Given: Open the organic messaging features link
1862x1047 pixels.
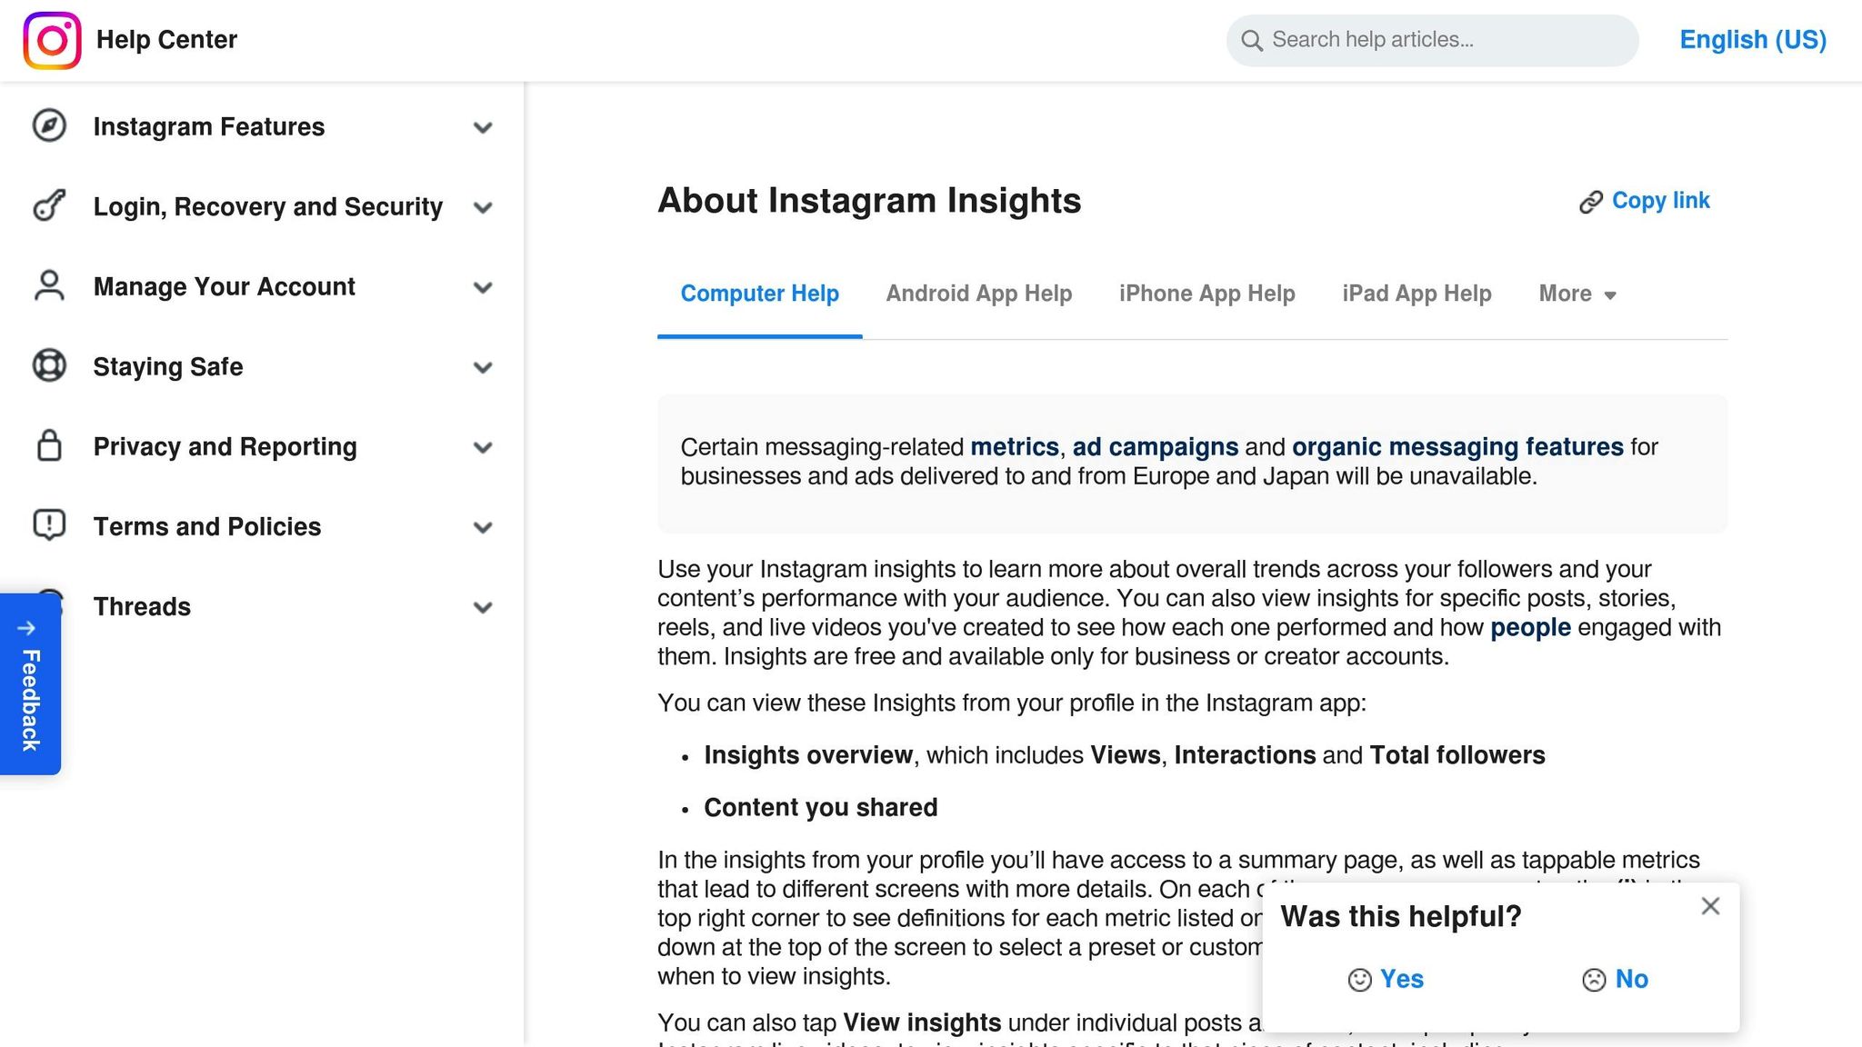Looking at the screenshot, I should click(x=1457, y=446).
